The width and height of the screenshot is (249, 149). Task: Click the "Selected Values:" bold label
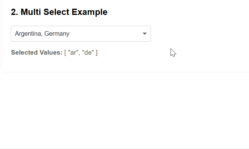[x=37, y=52]
